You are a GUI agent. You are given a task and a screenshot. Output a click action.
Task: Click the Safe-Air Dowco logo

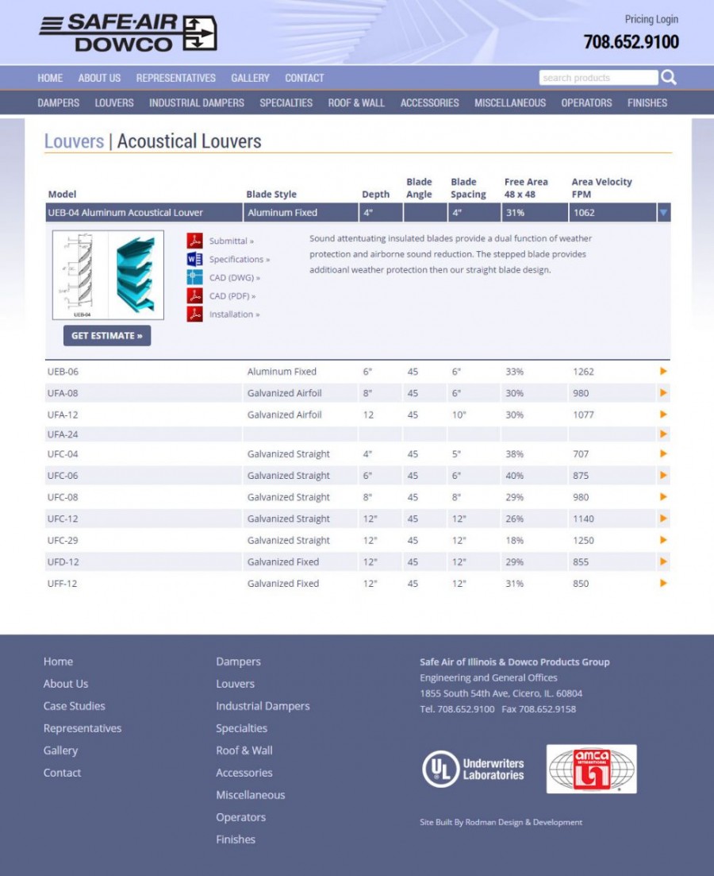128,33
